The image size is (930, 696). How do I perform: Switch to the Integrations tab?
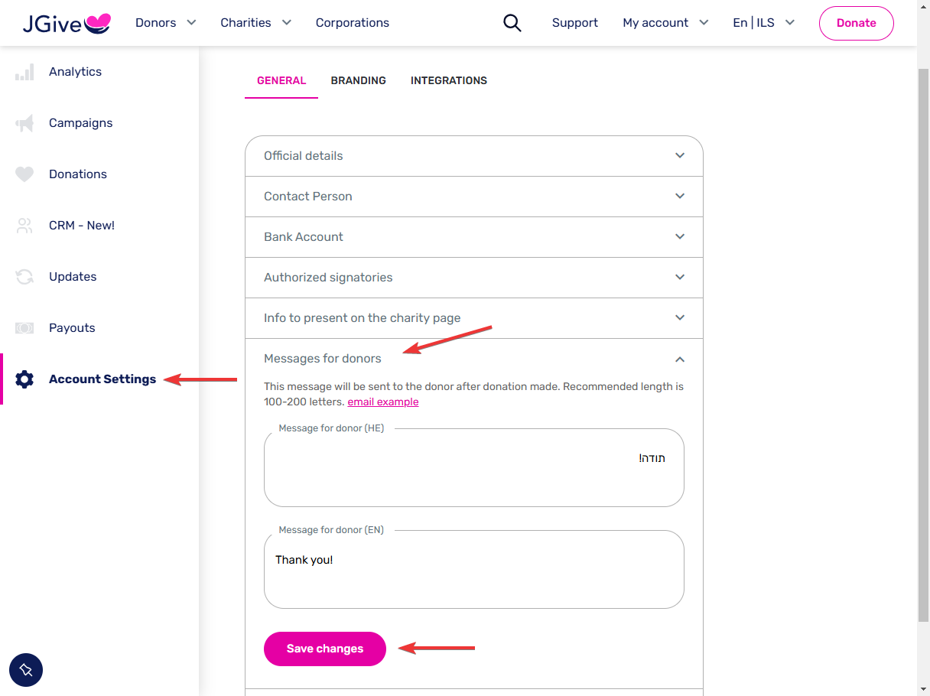coord(449,80)
